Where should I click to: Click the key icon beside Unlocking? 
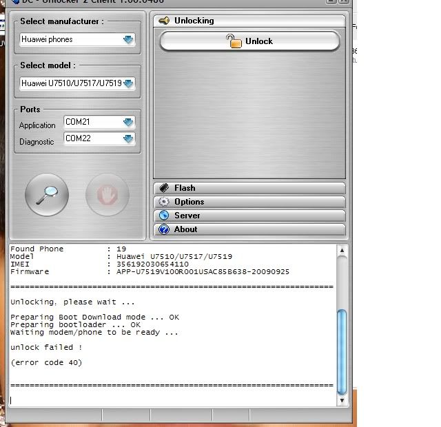click(x=164, y=21)
